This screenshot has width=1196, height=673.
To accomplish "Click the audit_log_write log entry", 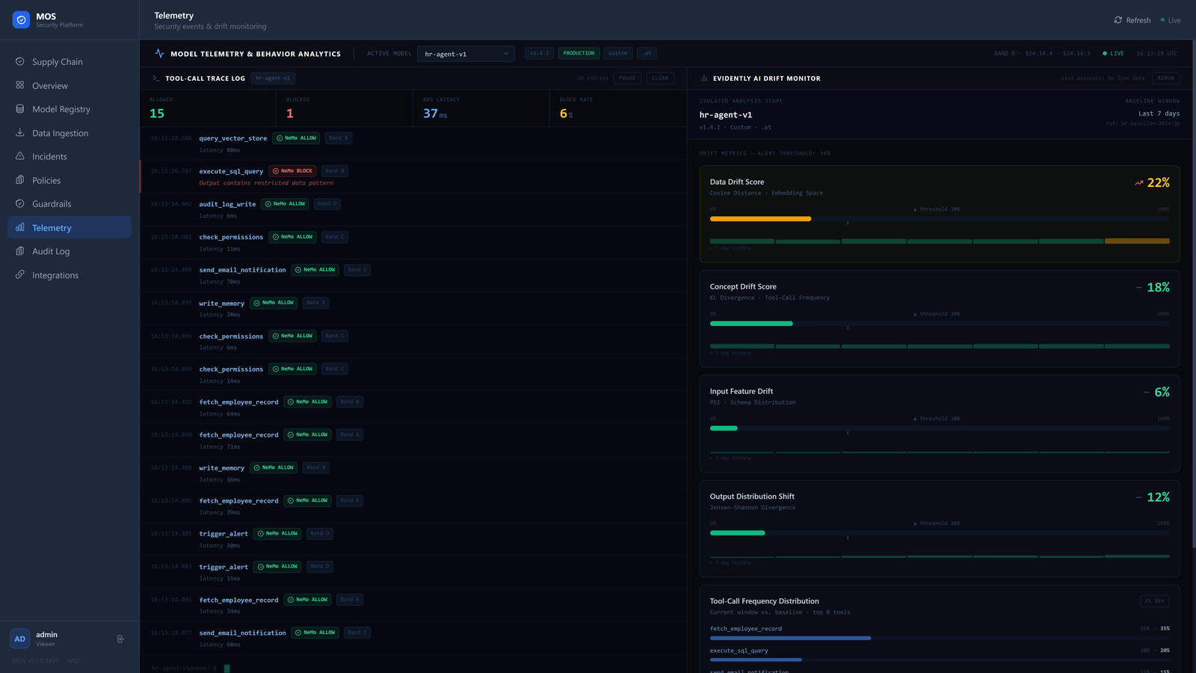I will 413,209.
